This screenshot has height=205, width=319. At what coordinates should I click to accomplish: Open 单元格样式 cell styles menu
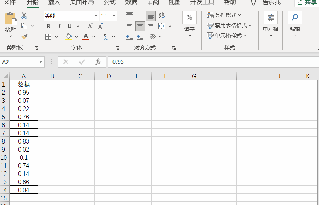[226, 36]
